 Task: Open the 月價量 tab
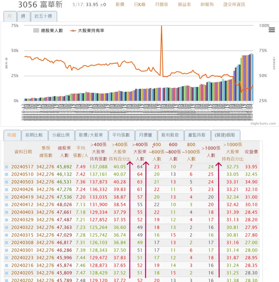(146, 135)
